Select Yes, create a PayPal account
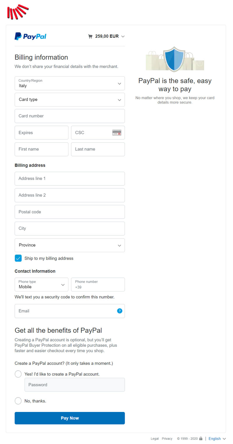Screen dimensions: 233x444 coord(18,374)
